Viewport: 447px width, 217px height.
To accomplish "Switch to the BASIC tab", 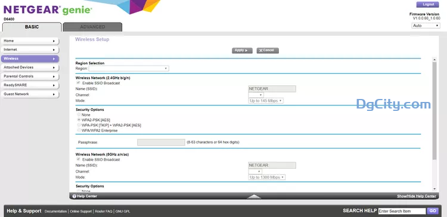I will [32, 27].
